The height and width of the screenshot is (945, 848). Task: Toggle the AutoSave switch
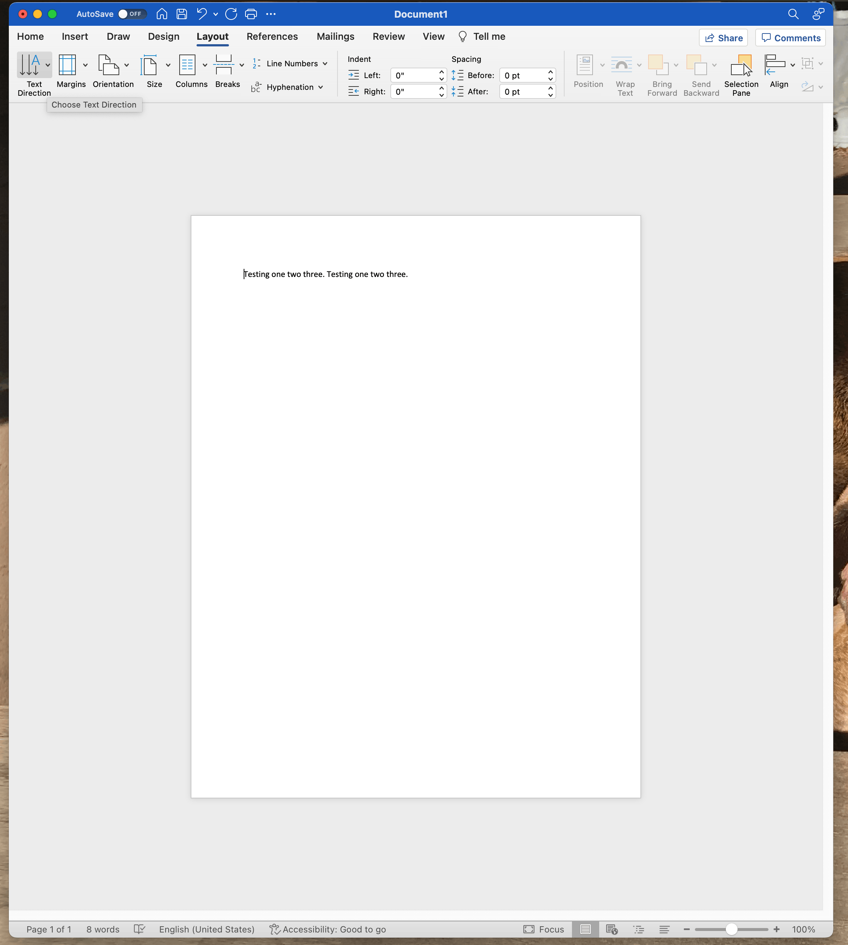[x=131, y=14]
